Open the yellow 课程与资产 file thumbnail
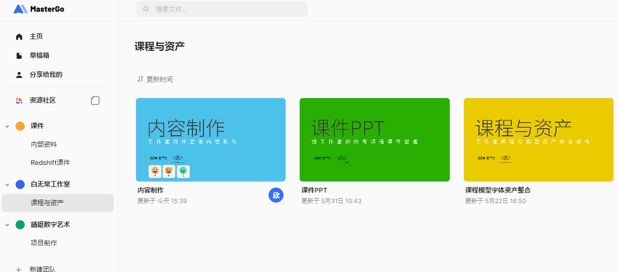Image resolution: width=617 pixels, height=272 pixels. [539, 140]
